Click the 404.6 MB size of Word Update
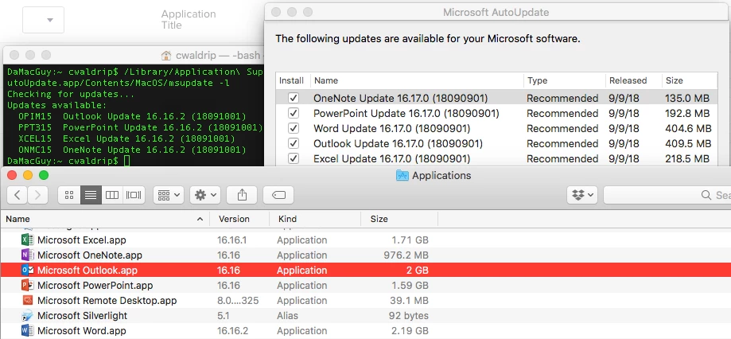Screen dimensions: 731x339 pos(688,128)
